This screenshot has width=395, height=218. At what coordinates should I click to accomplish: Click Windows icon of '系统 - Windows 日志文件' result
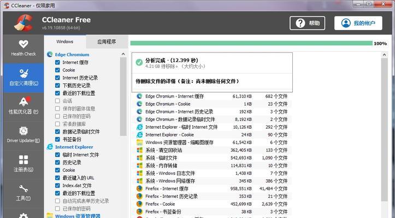point(139,173)
